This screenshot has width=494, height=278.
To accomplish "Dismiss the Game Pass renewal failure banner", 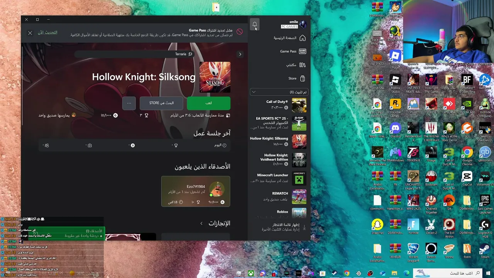I will point(30,33).
